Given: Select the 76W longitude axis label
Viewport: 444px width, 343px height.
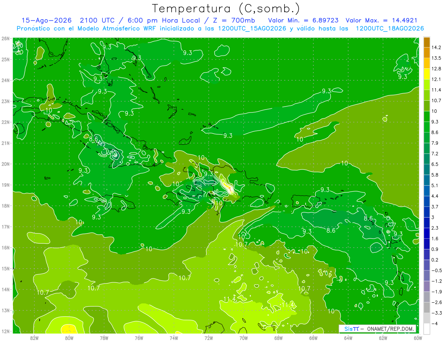Looking at the screenshot, I should [x=139, y=338].
